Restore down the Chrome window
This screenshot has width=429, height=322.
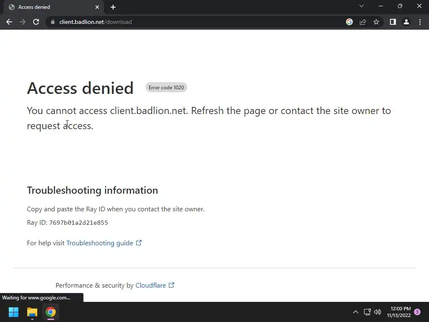[400, 6]
